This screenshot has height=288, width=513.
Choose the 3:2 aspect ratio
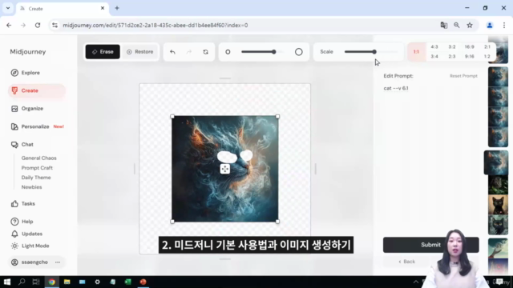tap(452, 46)
